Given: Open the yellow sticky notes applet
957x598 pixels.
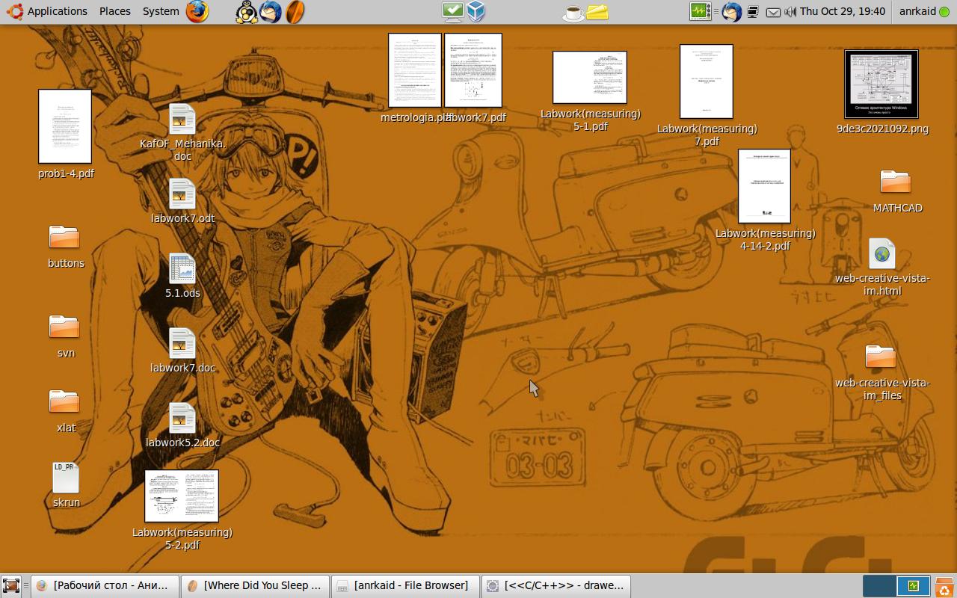Looking at the screenshot, I should pos(597,12).
